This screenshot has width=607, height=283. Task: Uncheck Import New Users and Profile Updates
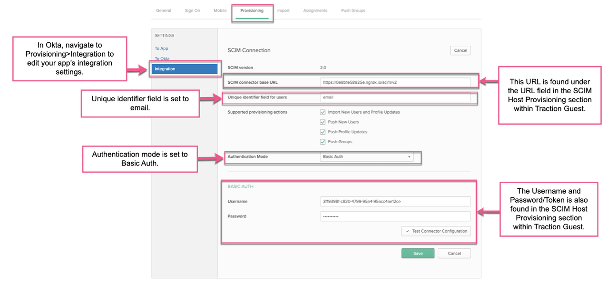point(323,112)
